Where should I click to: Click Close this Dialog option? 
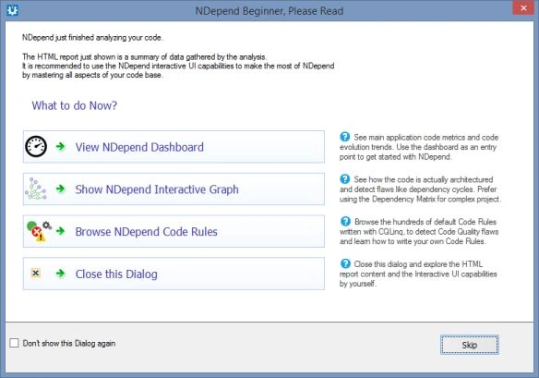click(174, 274)
